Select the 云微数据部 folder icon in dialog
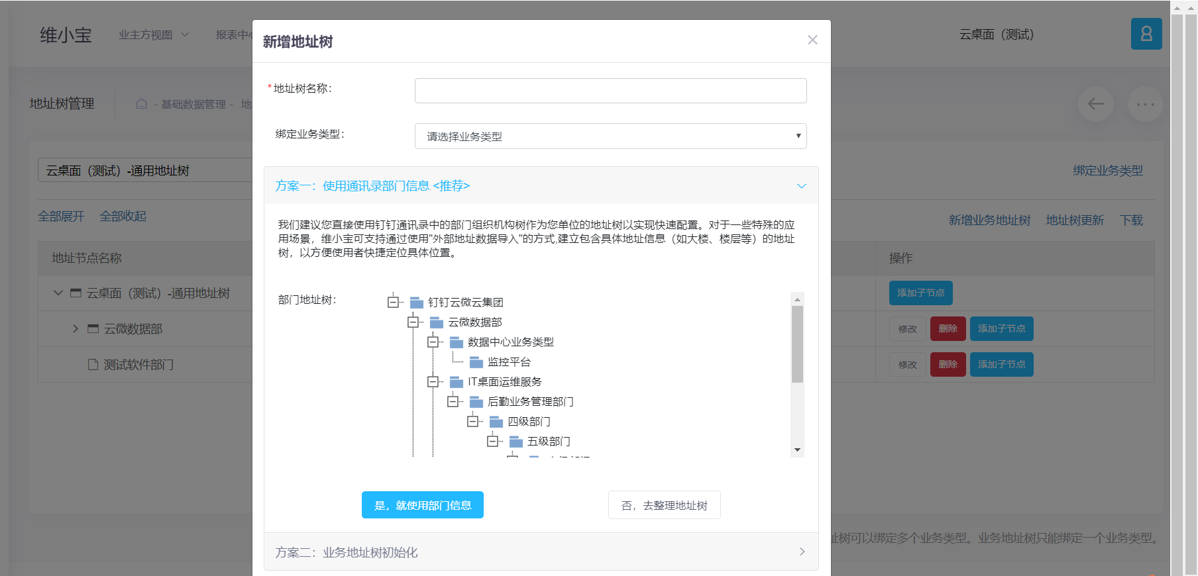1198x576 pixels. 437,322
